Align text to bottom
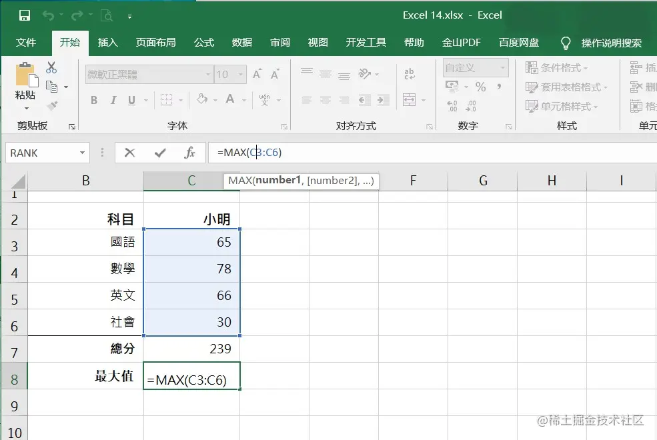657x440 pixels. 344,75
